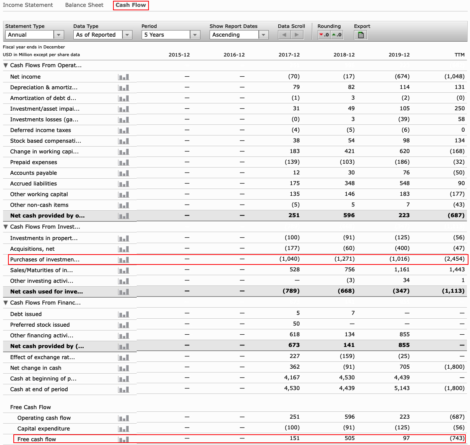Click 2019-12 Cash at end value 5,143
Viewport: 470px width, 445px height.
pyautogui.click(x=402, y=388)
